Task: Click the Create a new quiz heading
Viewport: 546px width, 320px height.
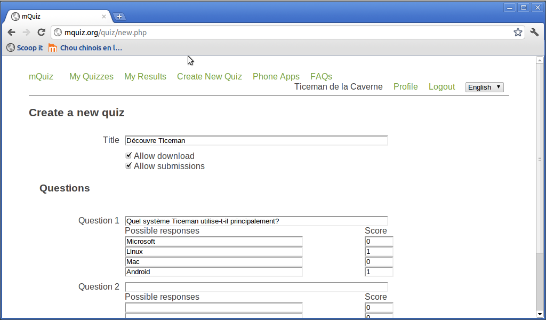Action: click(77, 113)
